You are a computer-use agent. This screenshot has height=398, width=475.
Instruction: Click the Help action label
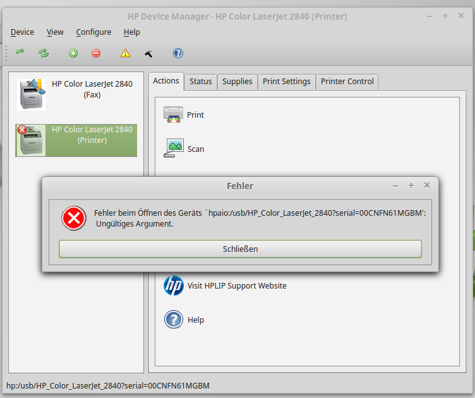click(196, 320)
